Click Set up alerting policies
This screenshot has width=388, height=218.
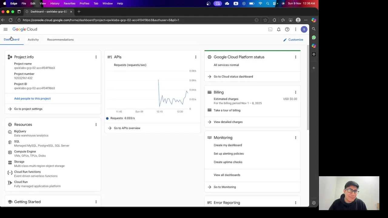pos(229,154)
